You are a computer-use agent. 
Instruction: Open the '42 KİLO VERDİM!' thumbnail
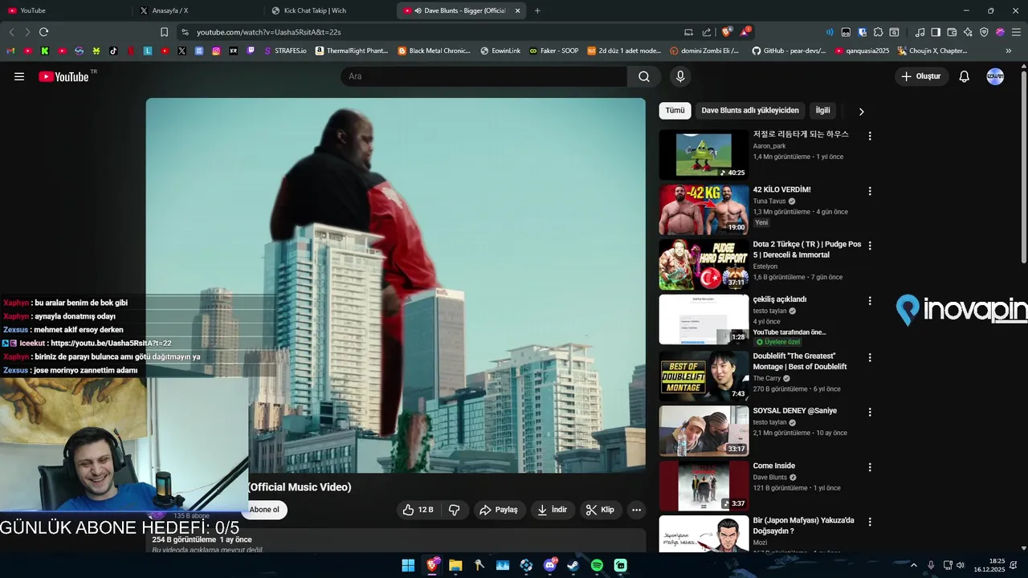[704, 210]
